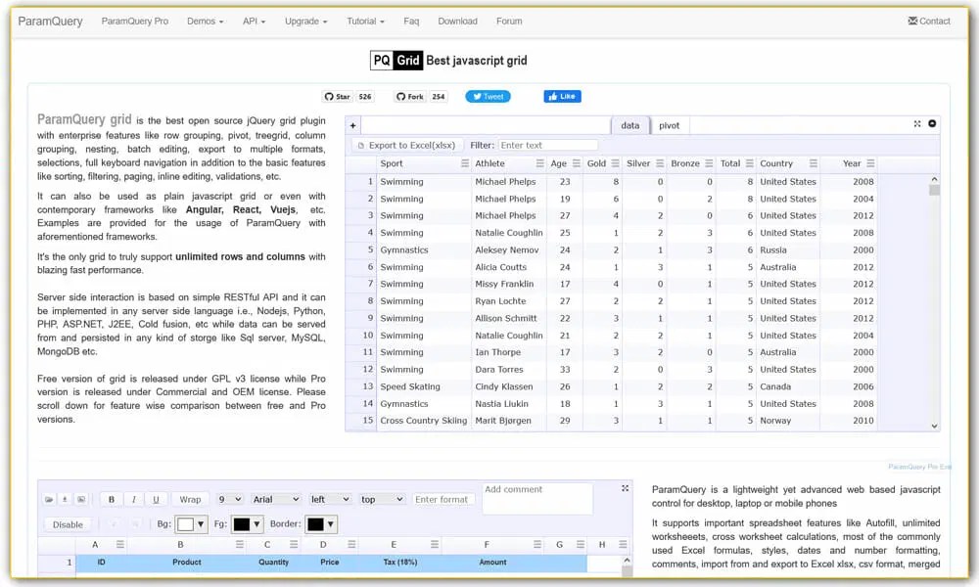Select the Bold formatting icon
Screen dimensions: 979x587
[110, 499]
